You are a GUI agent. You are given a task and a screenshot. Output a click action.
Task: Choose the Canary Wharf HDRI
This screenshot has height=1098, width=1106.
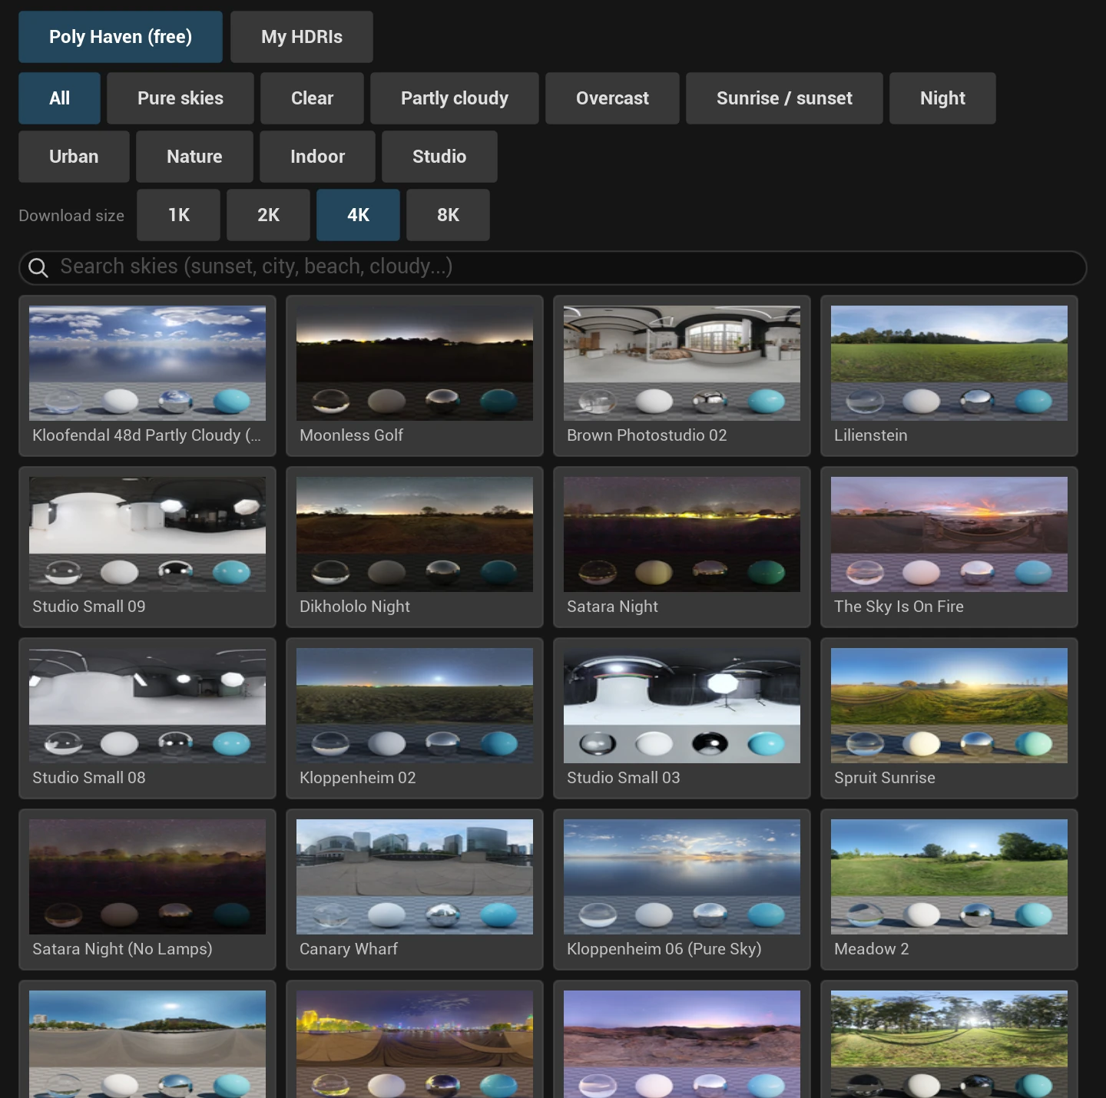pyautogui.click(x=415, y=890)
